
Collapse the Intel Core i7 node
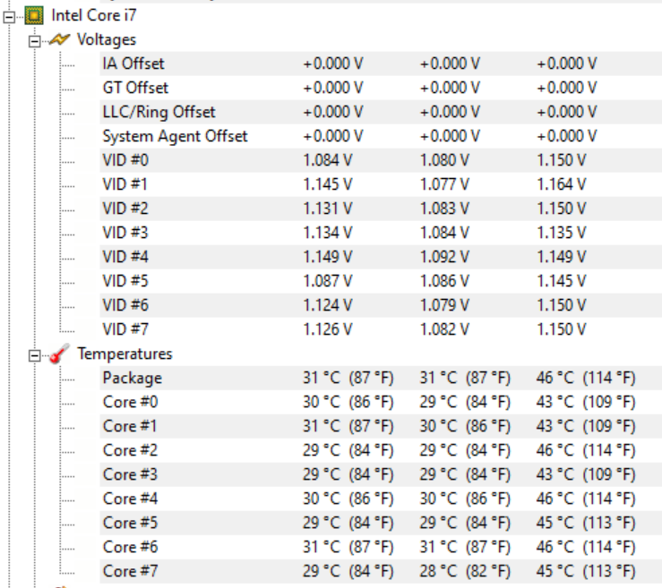[x=9, y=17]
